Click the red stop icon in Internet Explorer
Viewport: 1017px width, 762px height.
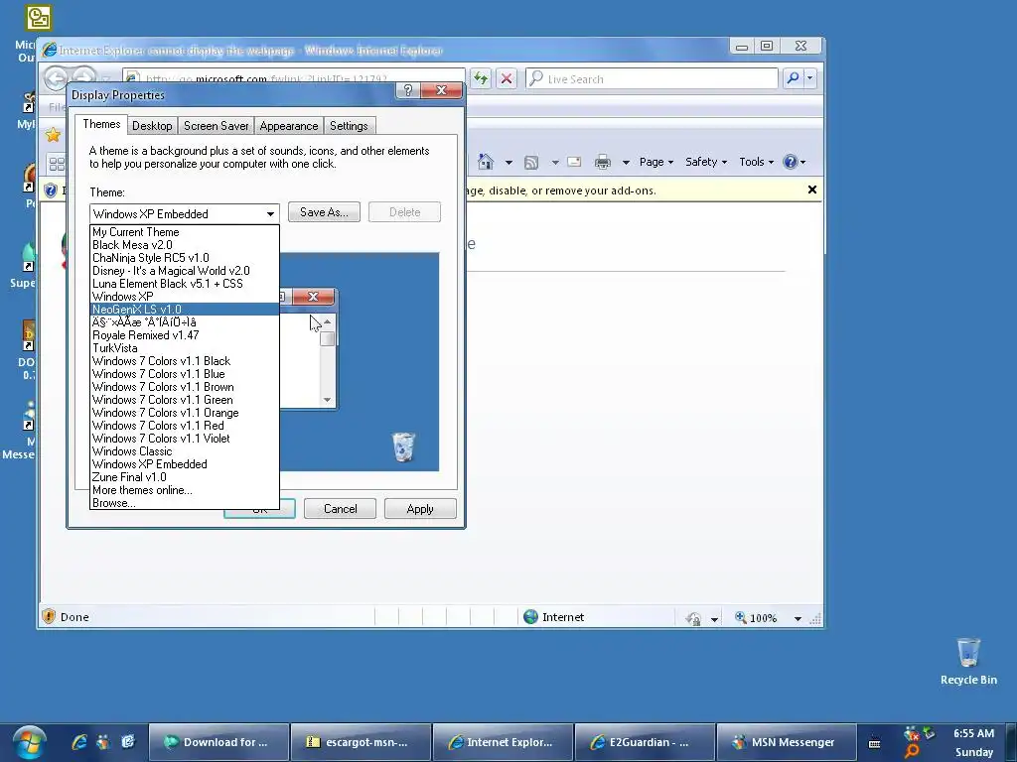[507, 79]
